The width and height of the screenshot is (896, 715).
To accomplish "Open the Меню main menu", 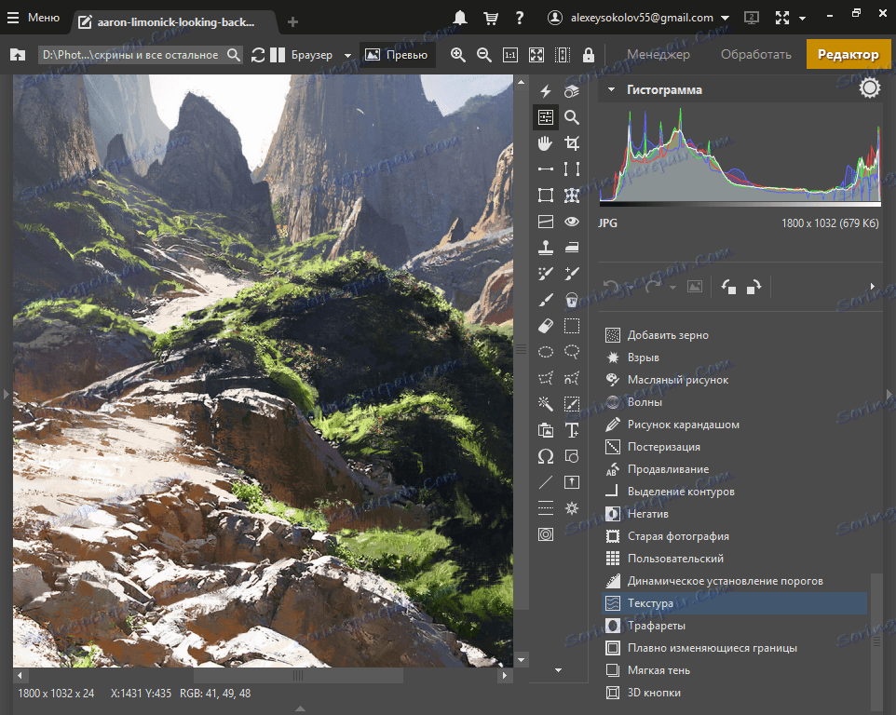I will click(34, 18).
